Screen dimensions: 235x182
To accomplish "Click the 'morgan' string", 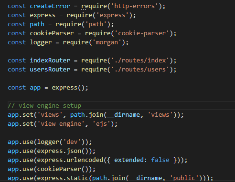I will click(107, 42).
